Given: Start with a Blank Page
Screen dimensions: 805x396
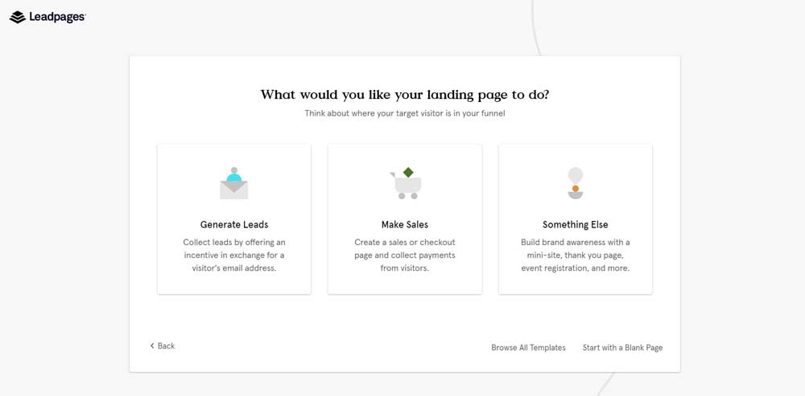Looking at the screenshot, I should (x=622, y=347).
